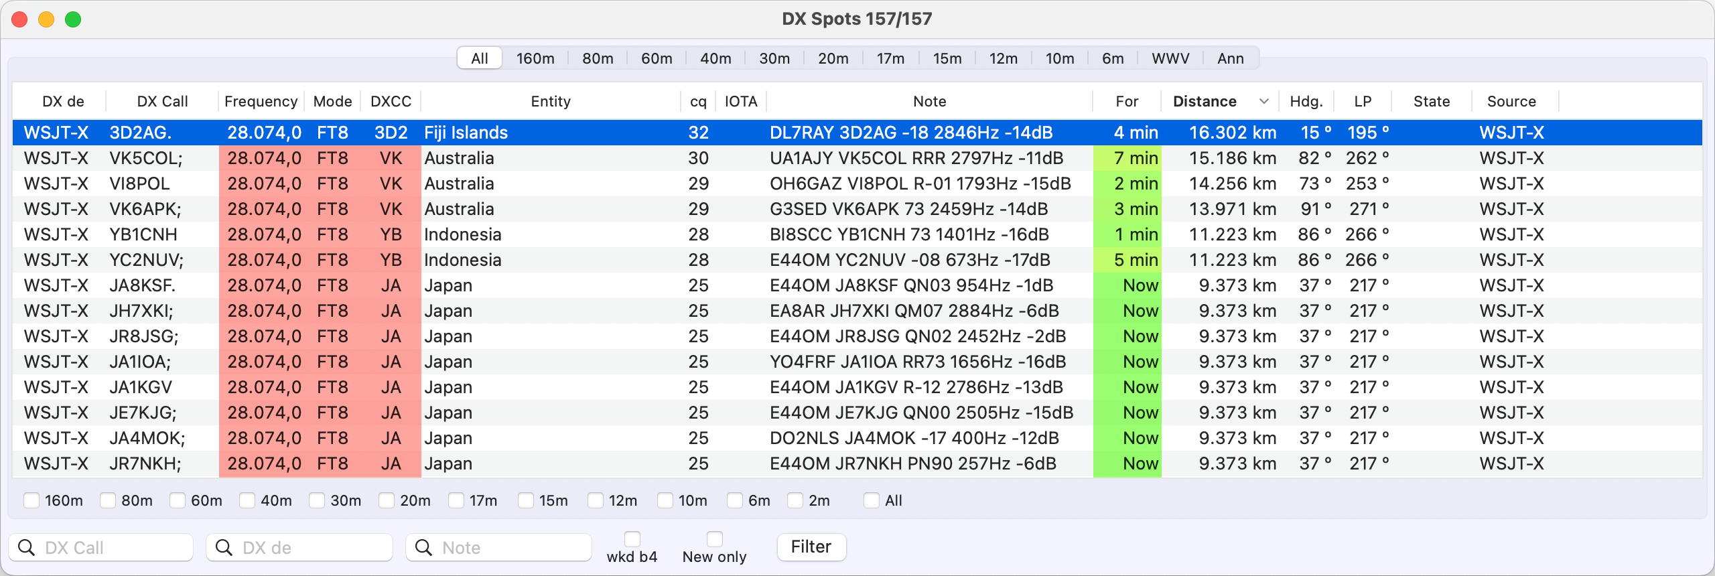Enable the New only checkbox
The width and height of the screenshot is (1715, 576).
[714, 539]
